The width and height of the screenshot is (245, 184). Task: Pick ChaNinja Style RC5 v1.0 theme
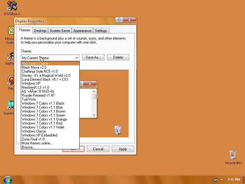(x=50, y=71)
